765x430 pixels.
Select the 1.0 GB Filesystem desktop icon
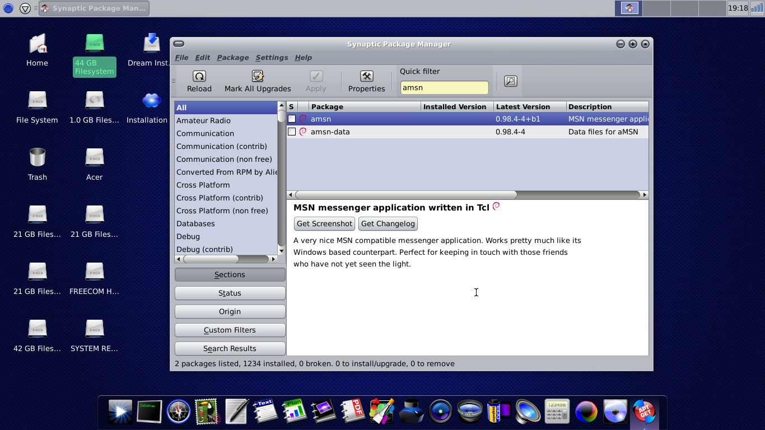[94, 101]
